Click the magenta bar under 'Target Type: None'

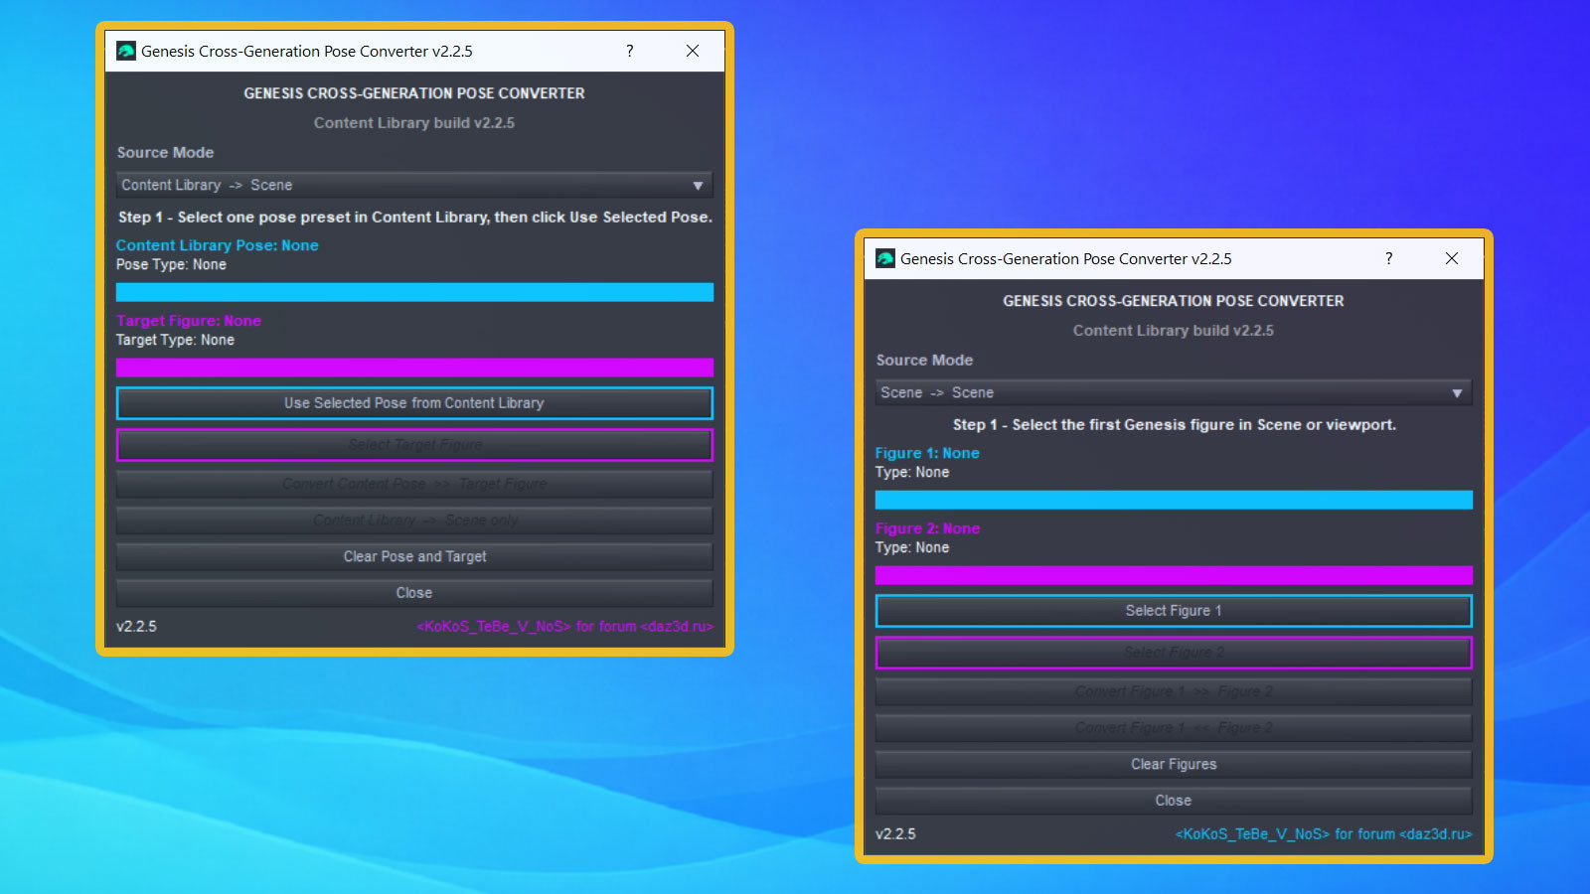(414, 368)
